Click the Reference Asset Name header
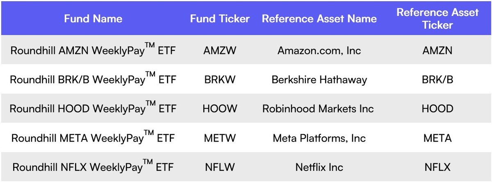Image resolution: width=492 pixels, height=182 pixels. click(319, 18)
